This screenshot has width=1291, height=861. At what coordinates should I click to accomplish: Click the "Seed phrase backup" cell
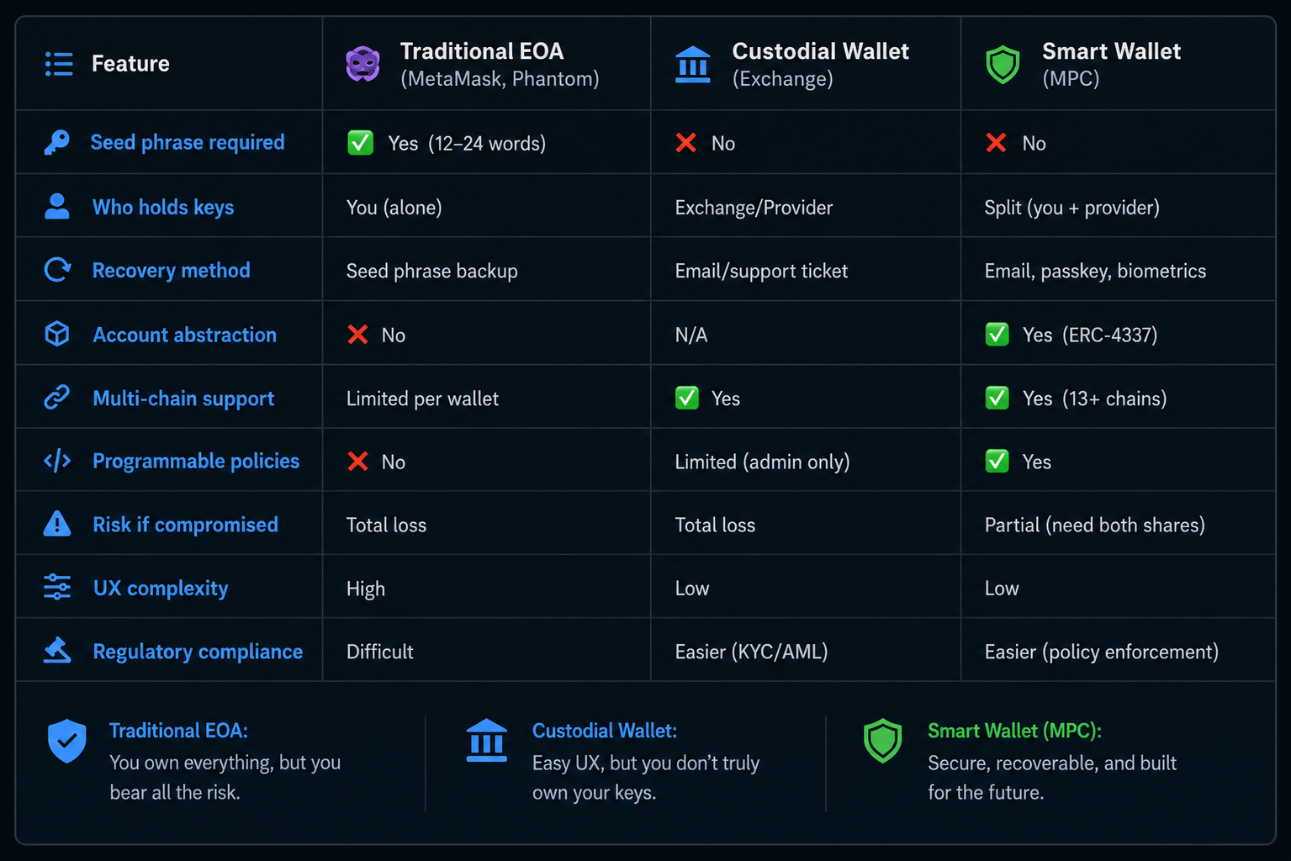point(432,271)
